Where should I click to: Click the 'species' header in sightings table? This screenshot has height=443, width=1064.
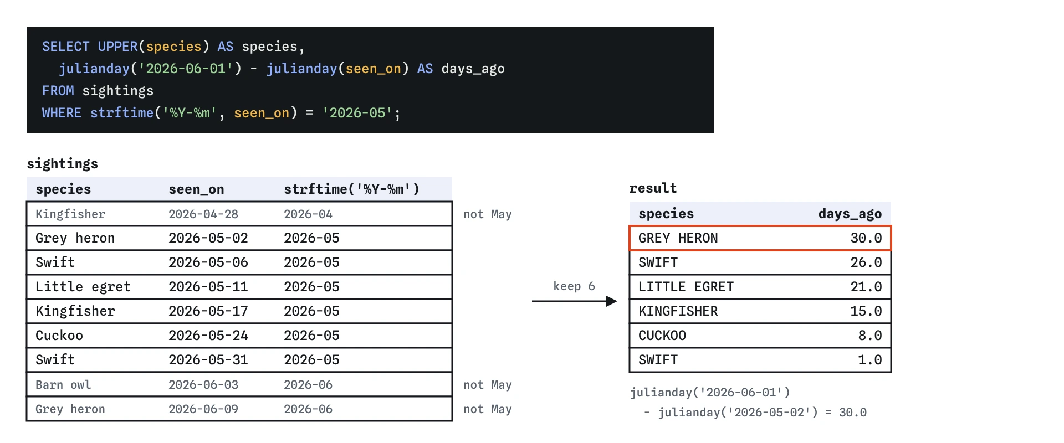[63, 189]
